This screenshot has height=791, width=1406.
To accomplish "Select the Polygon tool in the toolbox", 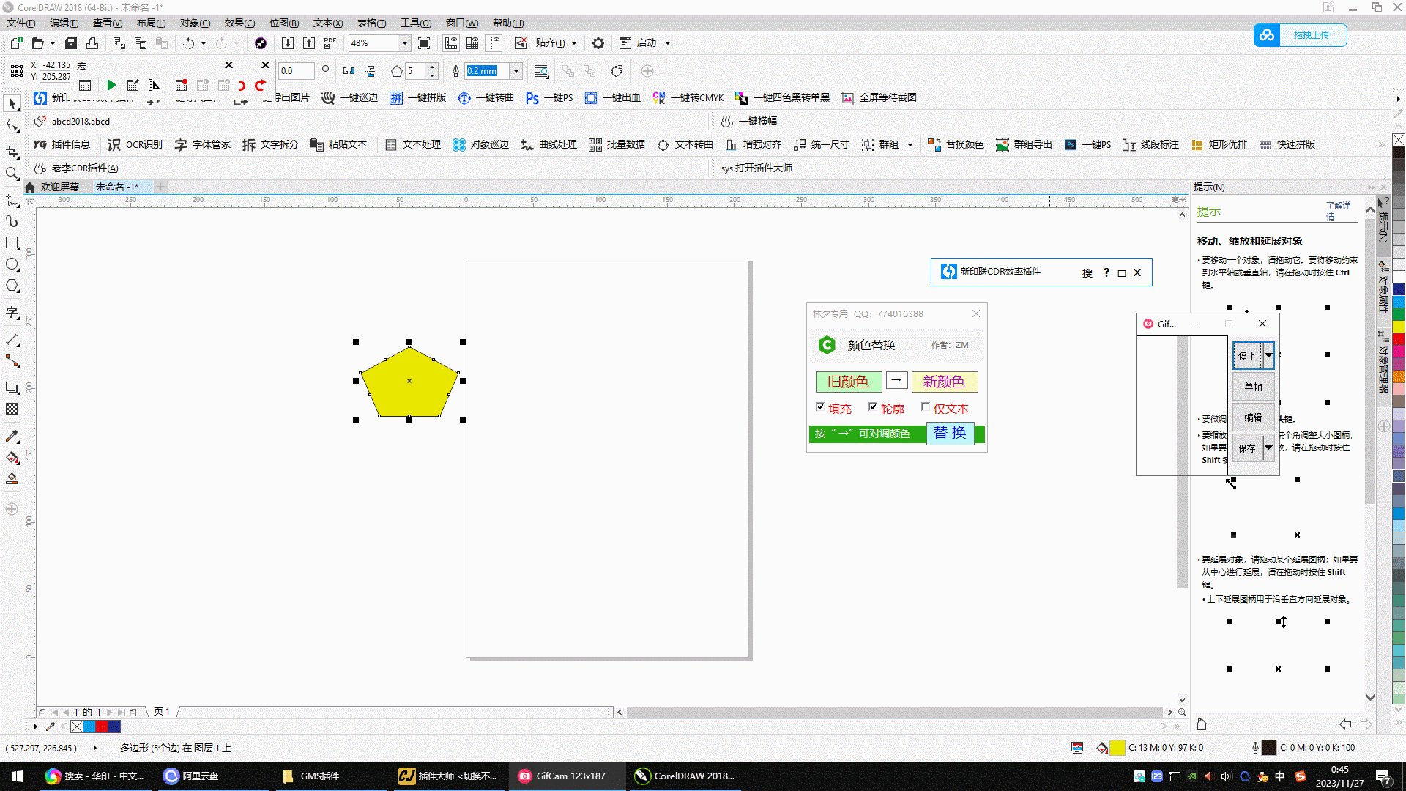I will coord(12,286).
